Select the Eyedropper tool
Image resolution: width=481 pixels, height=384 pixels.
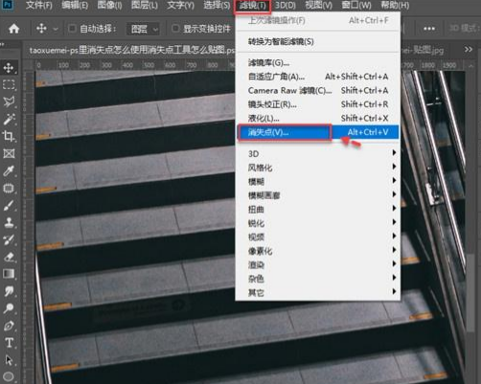tap(9, 170)
